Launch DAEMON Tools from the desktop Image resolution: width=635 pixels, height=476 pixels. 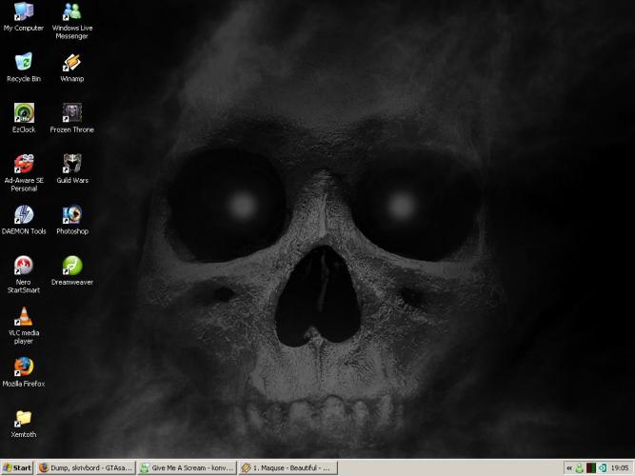point(23,215)
